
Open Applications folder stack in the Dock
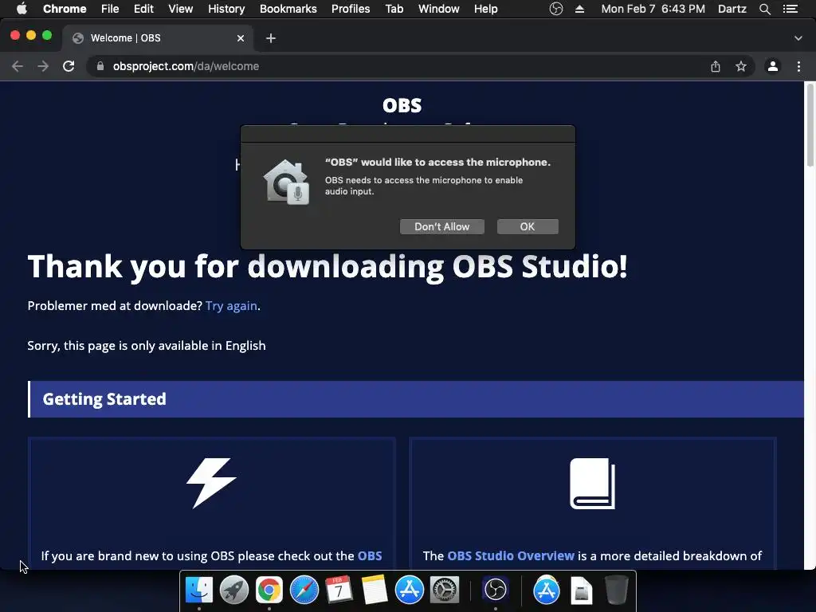(x=546, y=590)
